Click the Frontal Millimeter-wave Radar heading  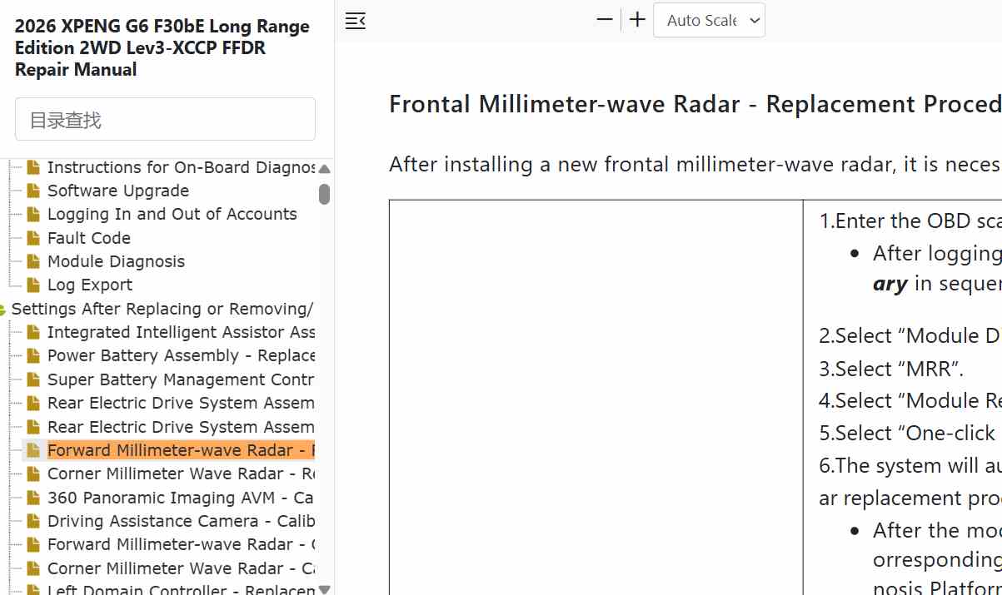[695, 104]
